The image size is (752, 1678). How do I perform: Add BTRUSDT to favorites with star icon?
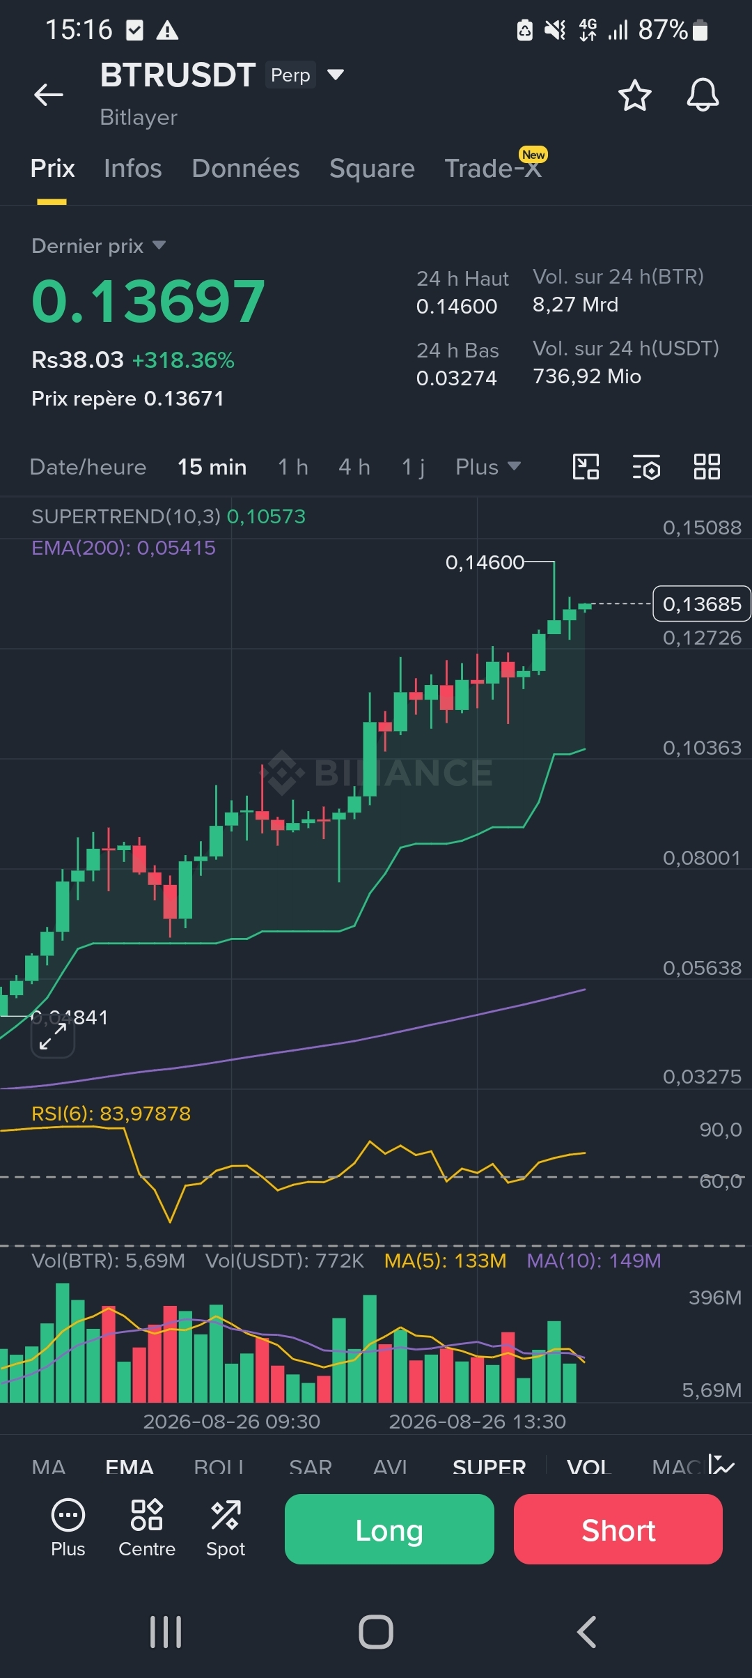point(635,95)
